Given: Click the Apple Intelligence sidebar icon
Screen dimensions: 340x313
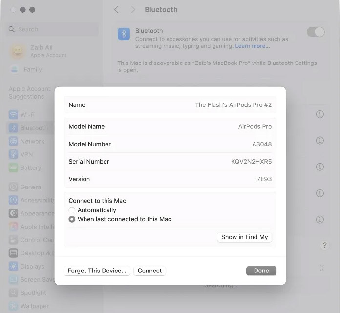Looking at the screenshot, I should (x=13, y=227).
